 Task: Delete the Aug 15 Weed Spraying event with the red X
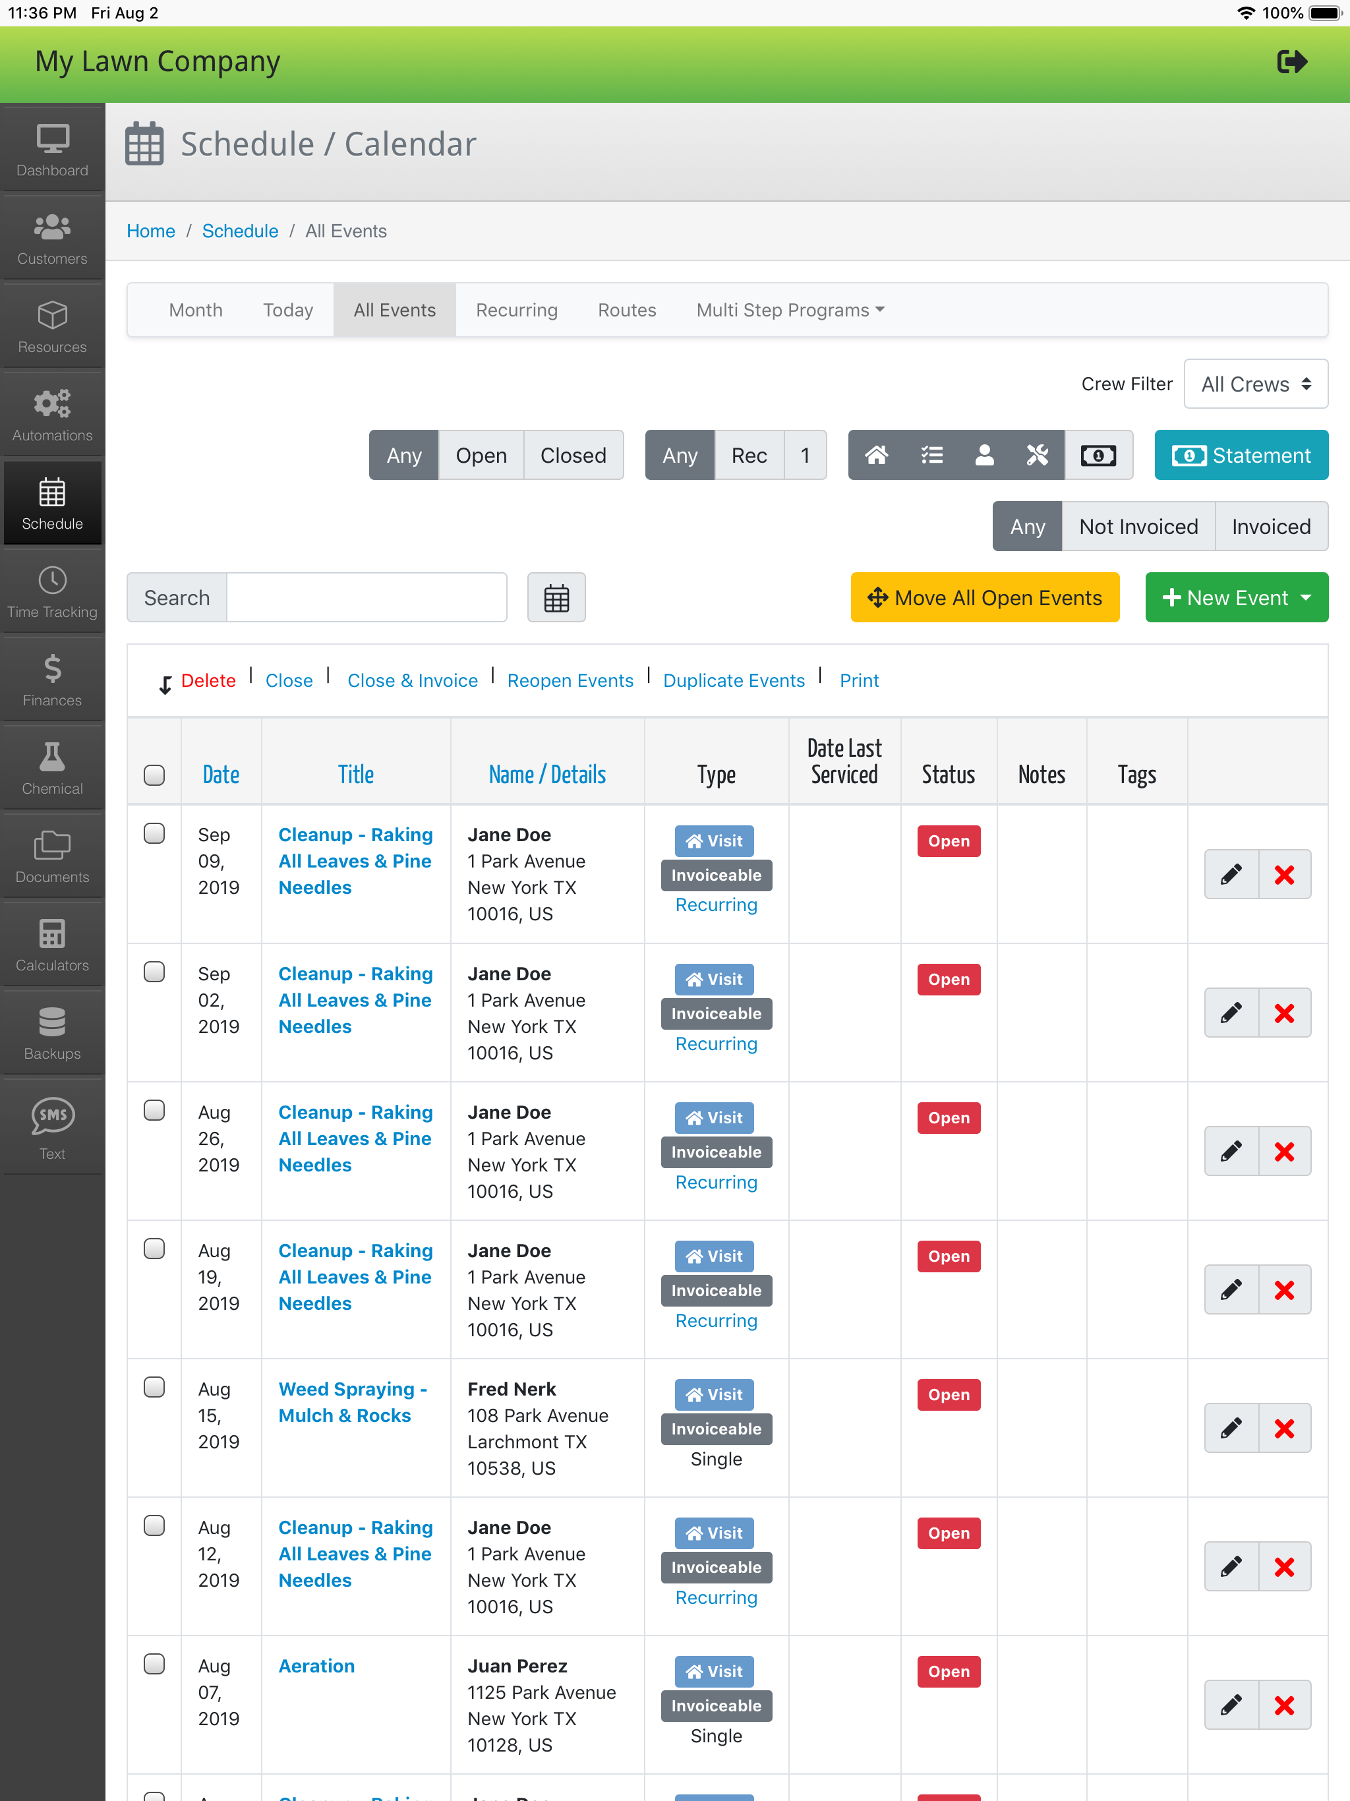pos(1284,1428)
